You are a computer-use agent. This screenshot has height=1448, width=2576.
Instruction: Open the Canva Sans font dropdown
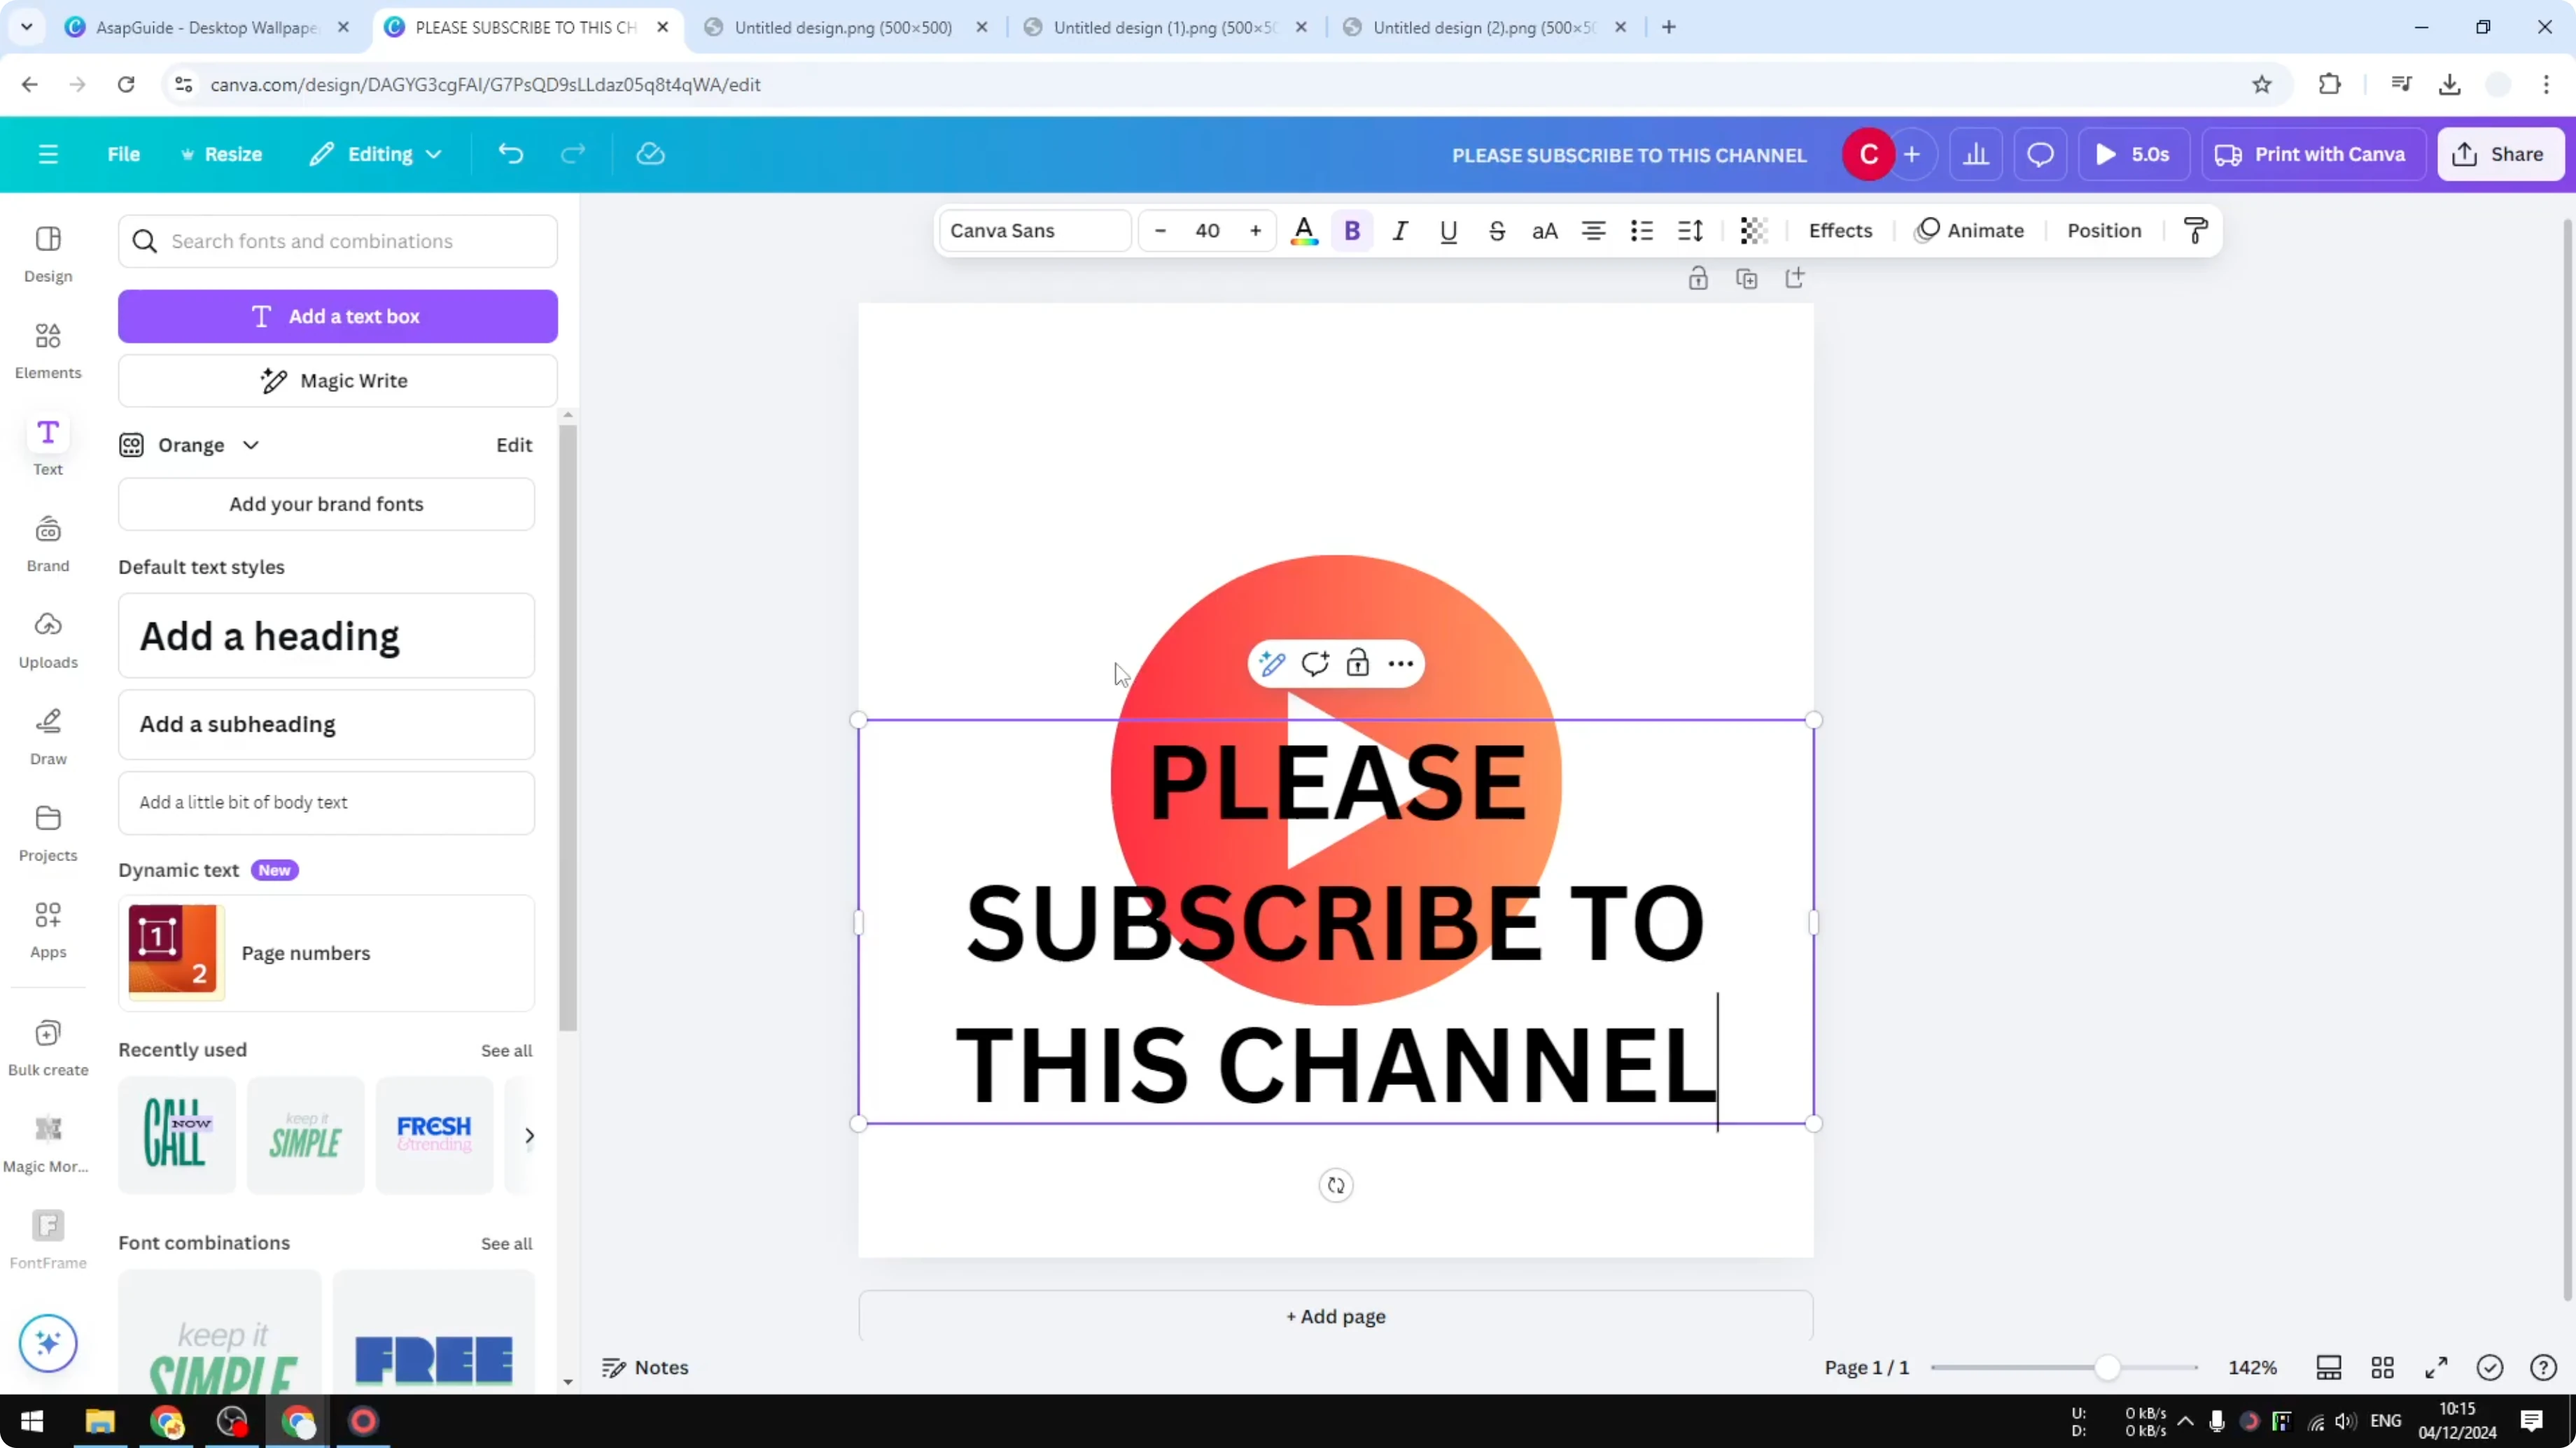coord(1034,230)
